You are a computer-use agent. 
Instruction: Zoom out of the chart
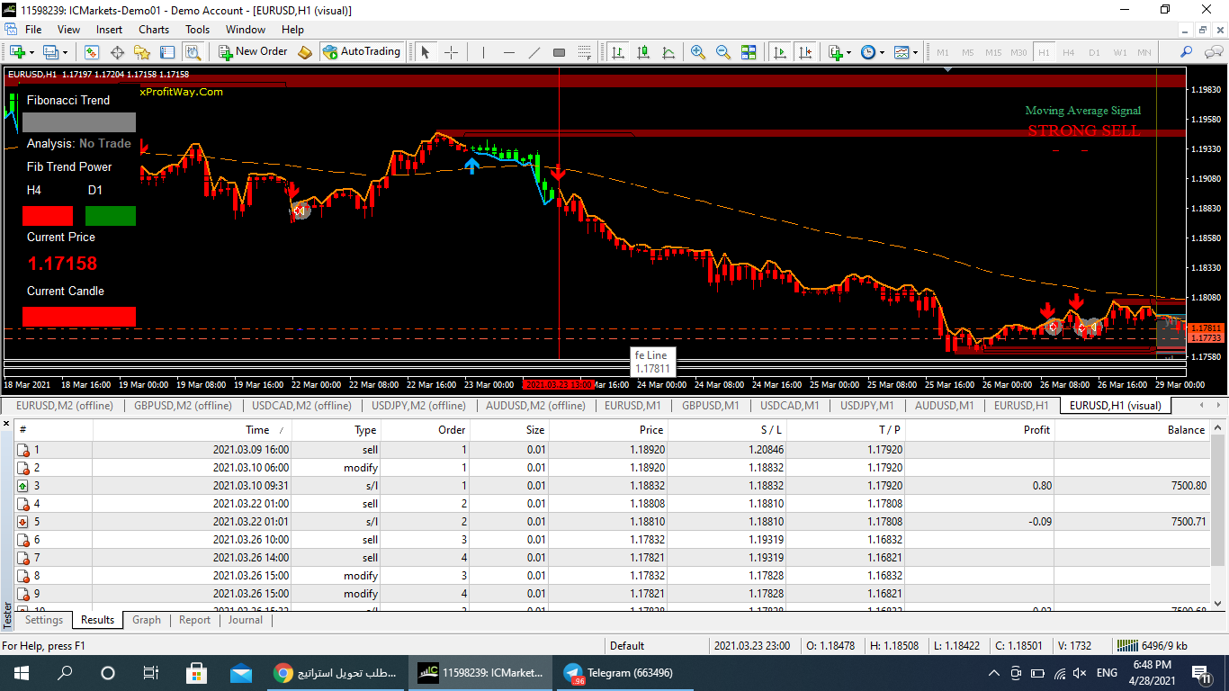tap(722, 52)
